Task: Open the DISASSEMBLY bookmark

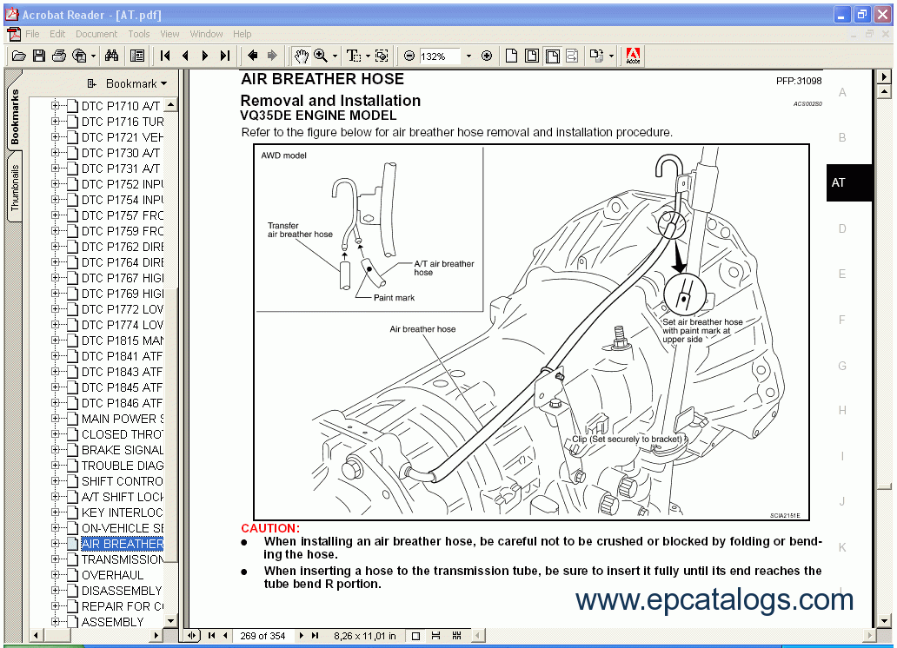Action: [x=122, y=591]
